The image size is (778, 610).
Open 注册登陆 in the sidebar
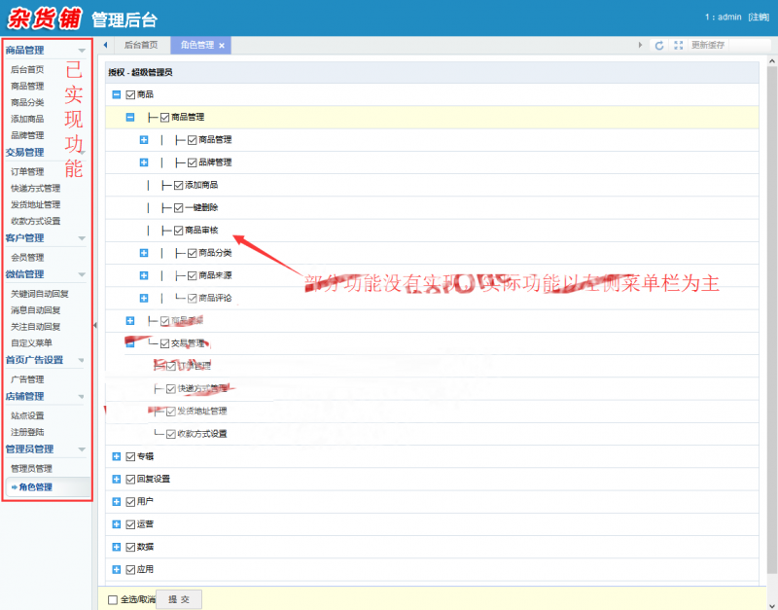coord(27,432)
